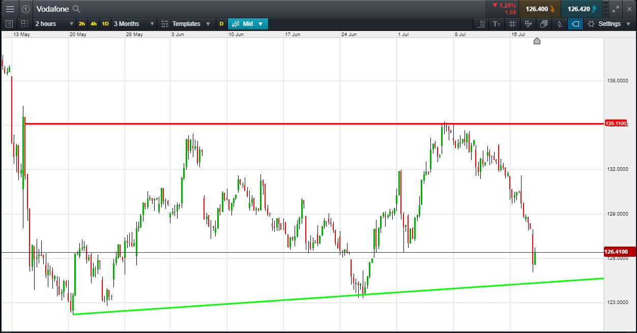The image size is (637, 333).
Task: Open the candlestick pattern tool
Action: click(560, 24)
